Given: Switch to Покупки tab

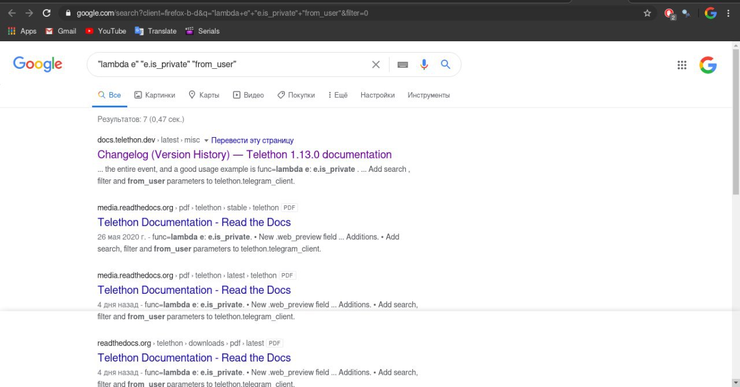Looking at the screenshot, I should pos(295,95).
